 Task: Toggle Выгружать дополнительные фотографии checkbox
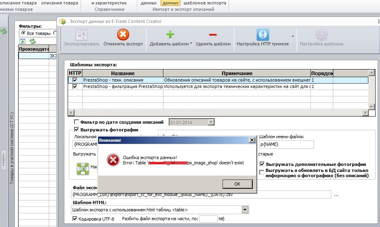[x=262, y=164]
